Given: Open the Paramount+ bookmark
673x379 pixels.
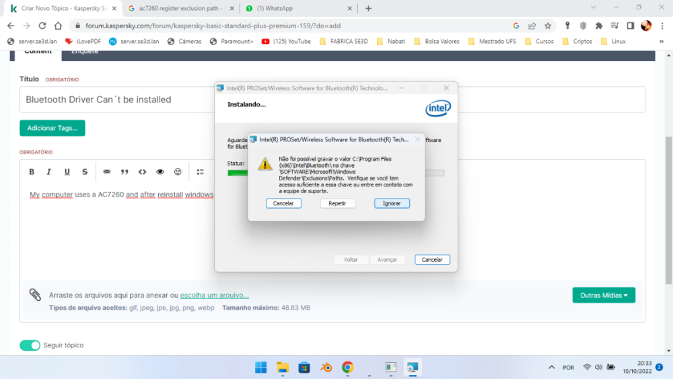Looking at the screenshot, I should [x=232, y=42].
